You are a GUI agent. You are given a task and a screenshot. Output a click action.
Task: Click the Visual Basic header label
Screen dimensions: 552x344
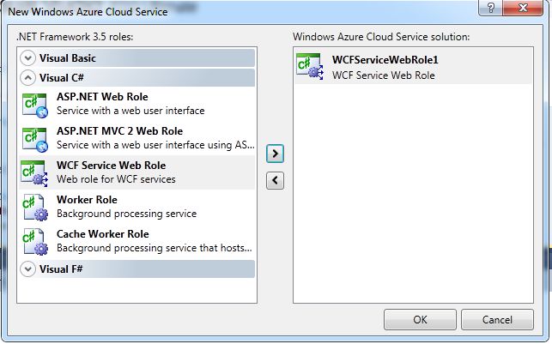pos(68,58)
